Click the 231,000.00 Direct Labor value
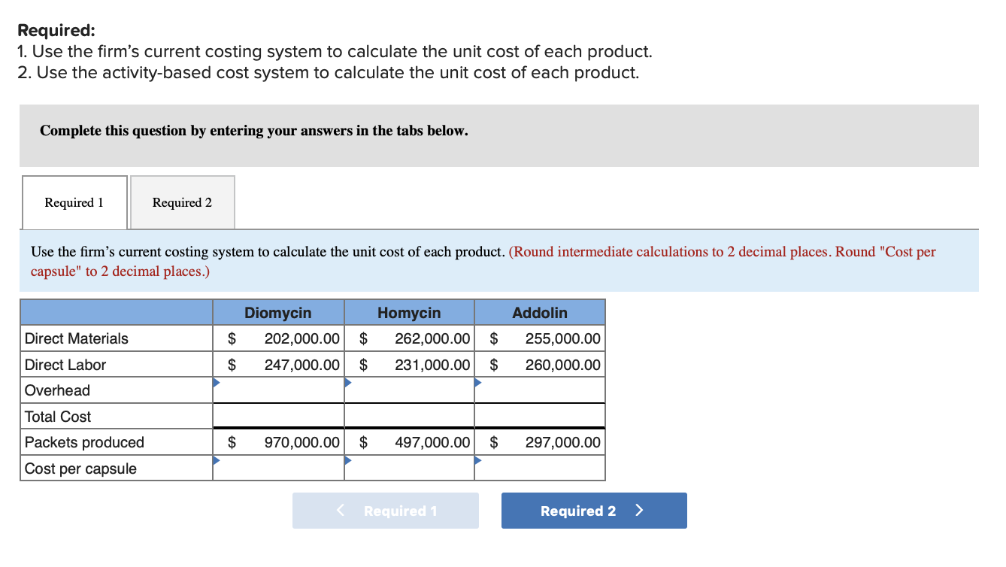The width and height of the screenshot is (1006, 567). tap(433, 365)
